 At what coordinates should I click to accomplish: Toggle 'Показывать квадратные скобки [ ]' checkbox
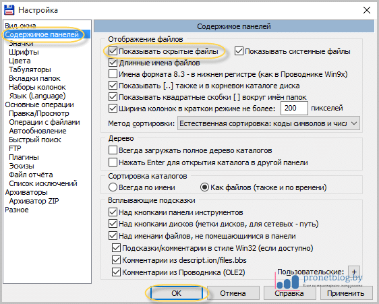113,97
